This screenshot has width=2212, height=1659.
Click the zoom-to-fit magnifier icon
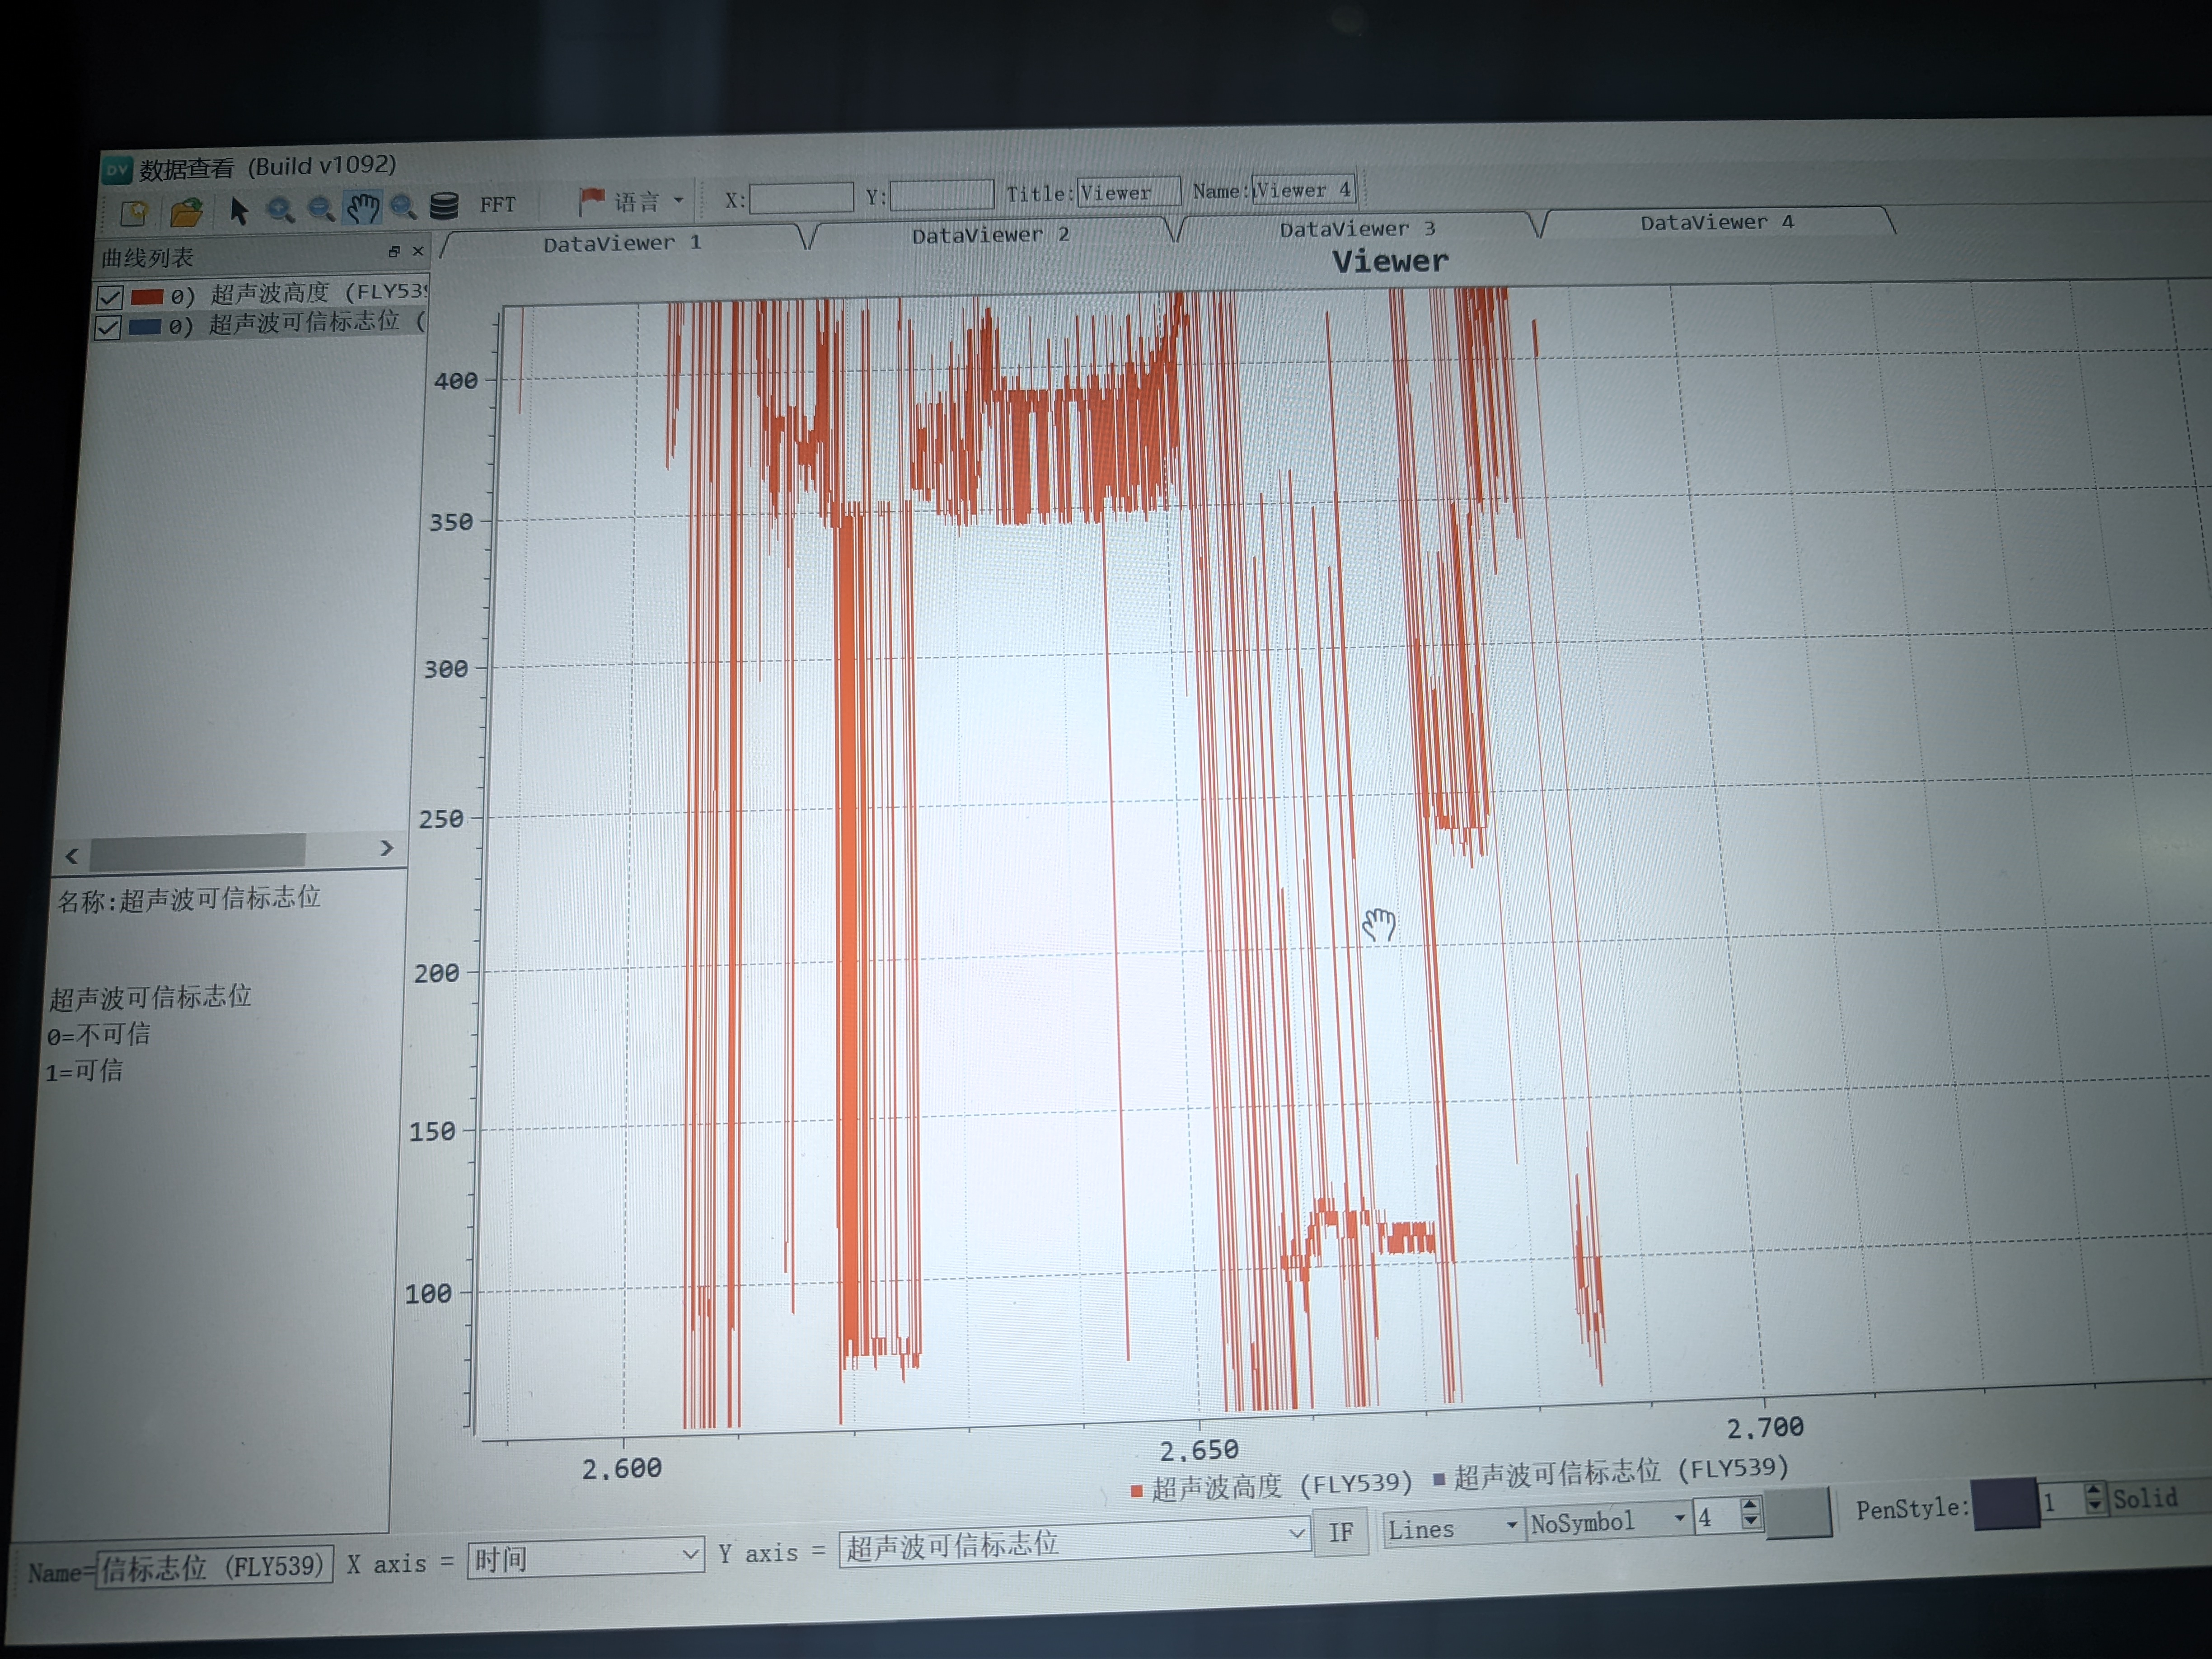point(403,207)
